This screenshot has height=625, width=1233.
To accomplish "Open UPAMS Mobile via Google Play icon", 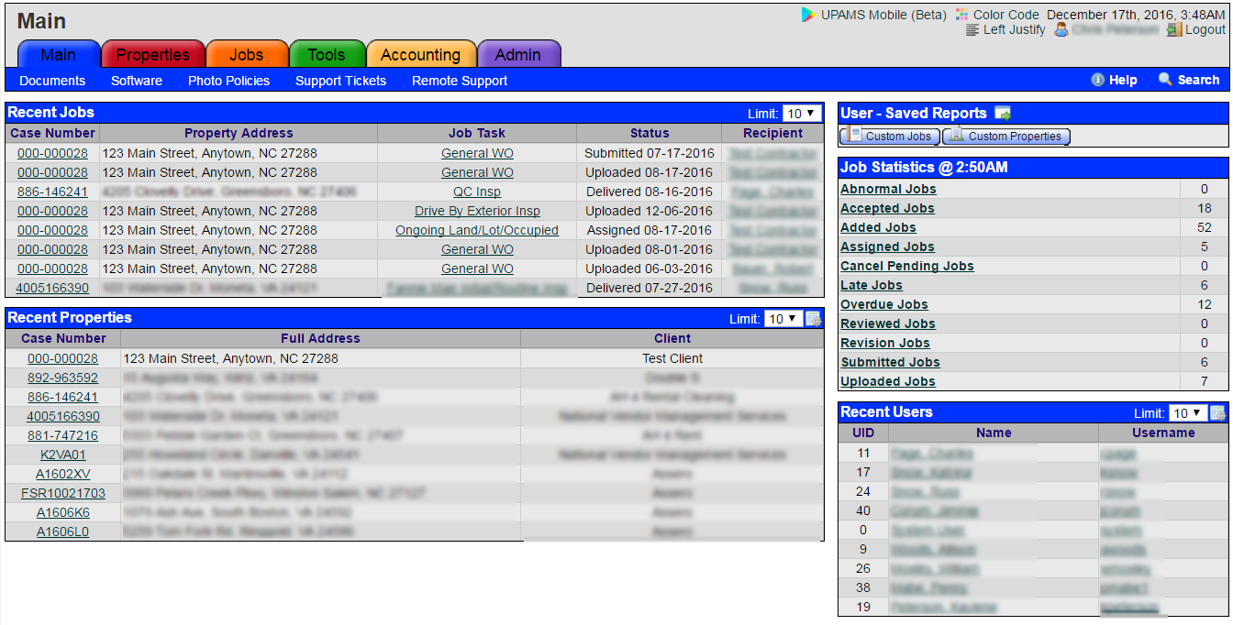I will coord(807,15).
